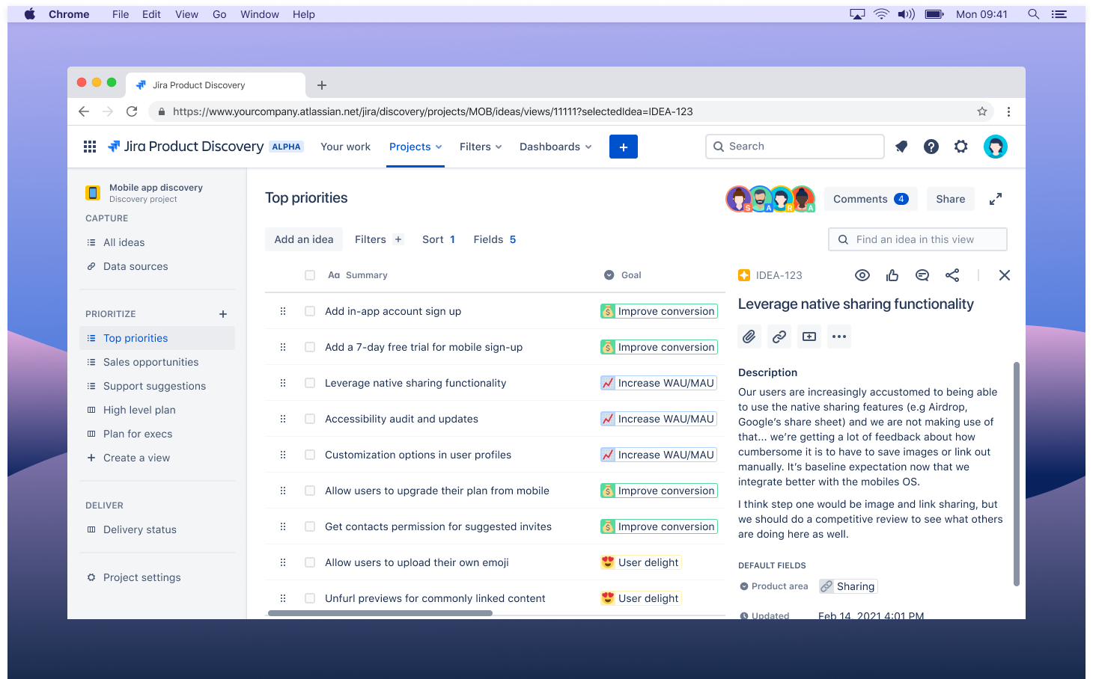Click the user profile avatar
1093x679 pixels.
pos(996,147)
